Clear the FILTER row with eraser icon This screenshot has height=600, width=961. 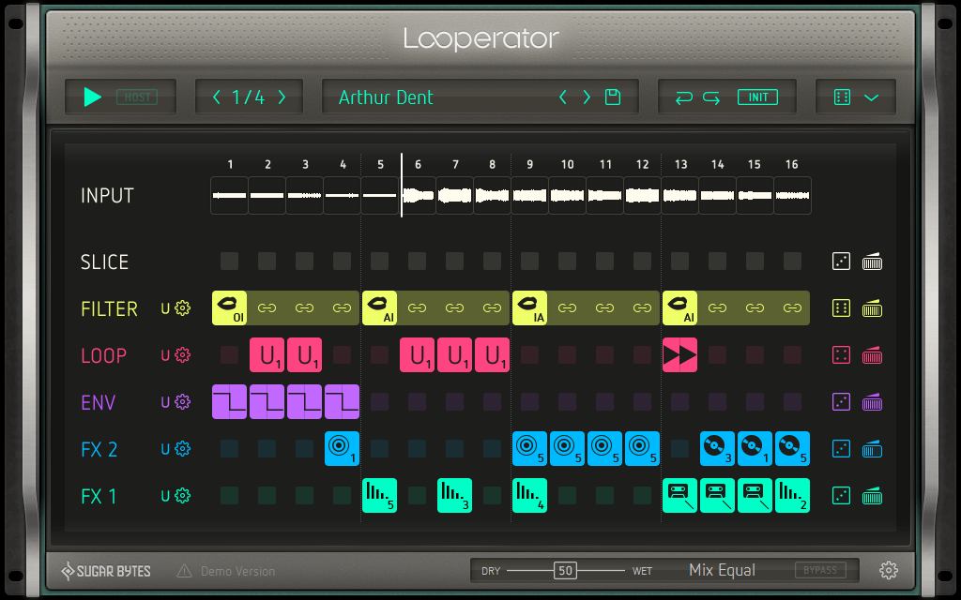tap(872, 307)
